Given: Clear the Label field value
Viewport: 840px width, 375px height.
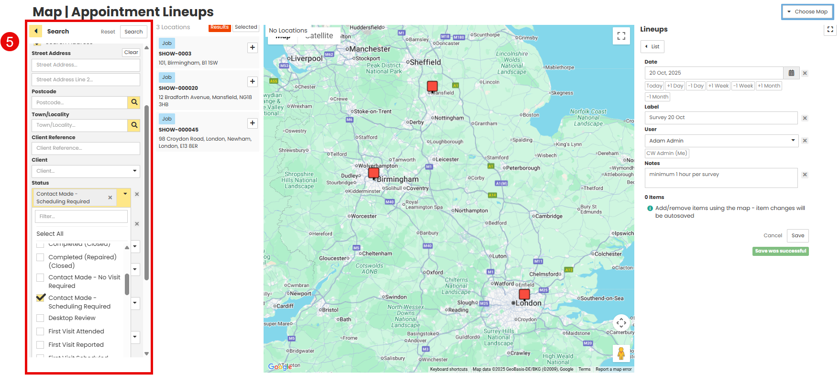Looking at the screenshot, I should 805,118.
